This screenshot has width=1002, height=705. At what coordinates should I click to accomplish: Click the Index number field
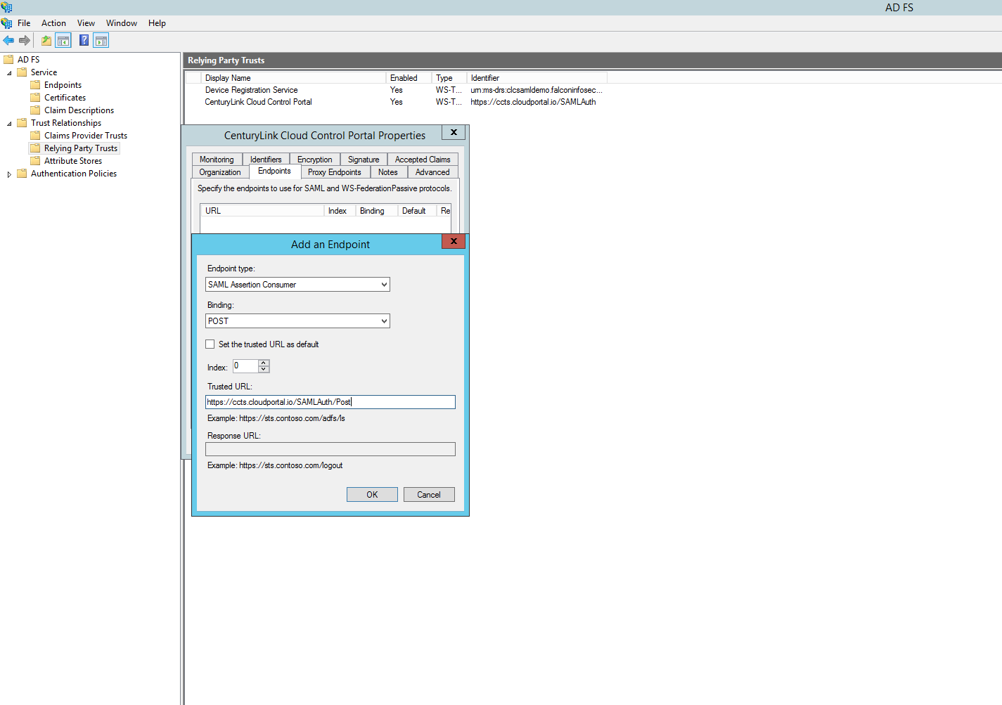click(x=245, y=366)
